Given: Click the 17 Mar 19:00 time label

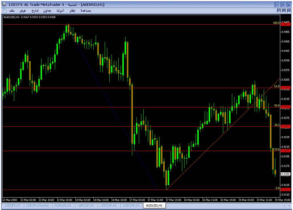Looking at the screenshot, I should pyautogui.click(x=173, y=200).
